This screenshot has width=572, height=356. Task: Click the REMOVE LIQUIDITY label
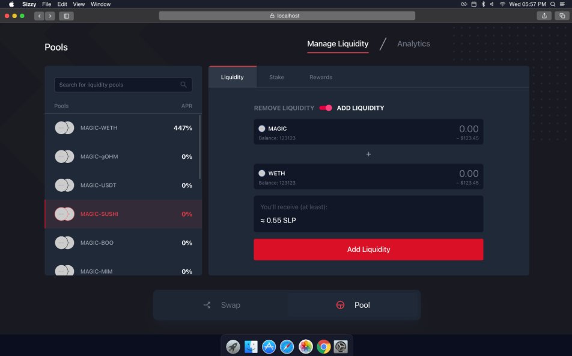coord(284,108)
